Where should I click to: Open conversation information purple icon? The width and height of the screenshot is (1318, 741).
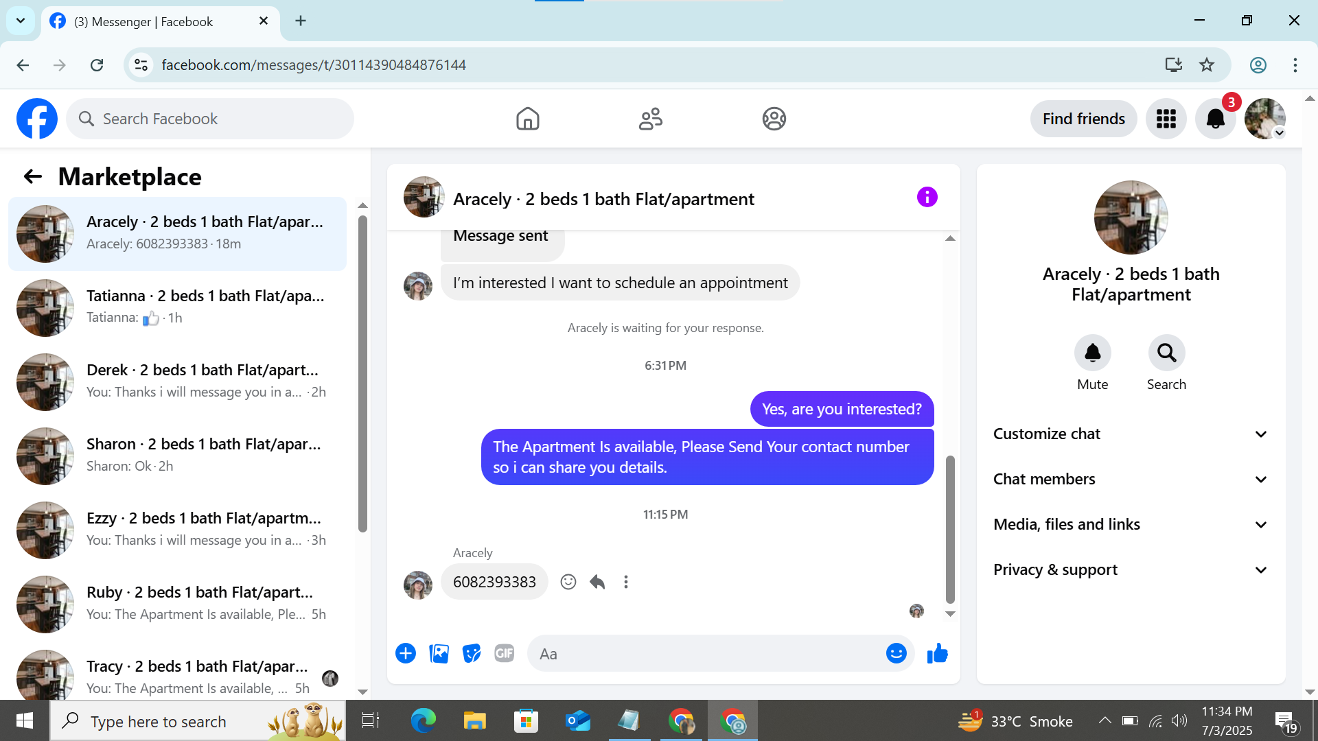927,198
